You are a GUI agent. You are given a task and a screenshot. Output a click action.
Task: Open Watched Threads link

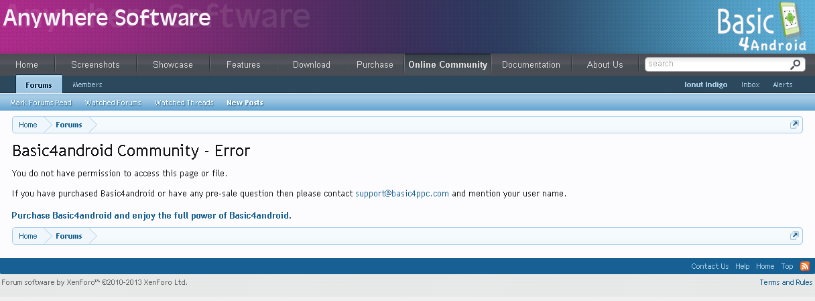coord(184,103)
